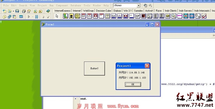Screen dimensions: 215x109
Task: Click the pink horizontal line component icon
Action: 180,16
